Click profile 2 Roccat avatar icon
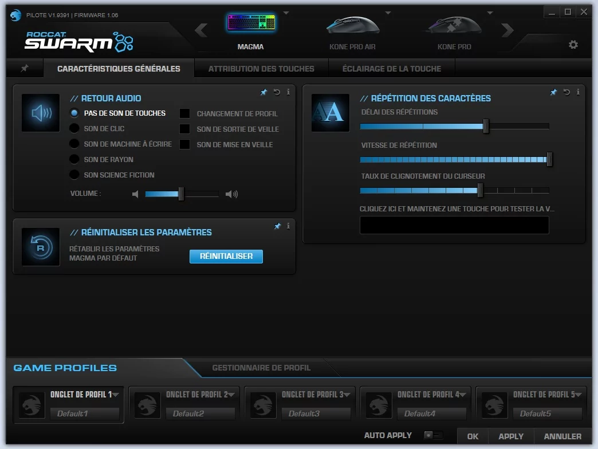The height and width of the screenshot is (449, 598). (x=148, y=405)
